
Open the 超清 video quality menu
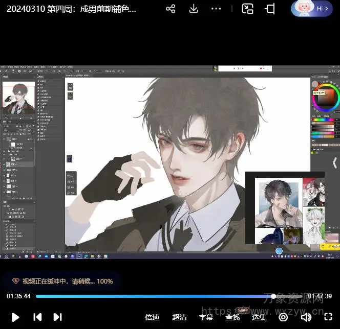[179, 317]
